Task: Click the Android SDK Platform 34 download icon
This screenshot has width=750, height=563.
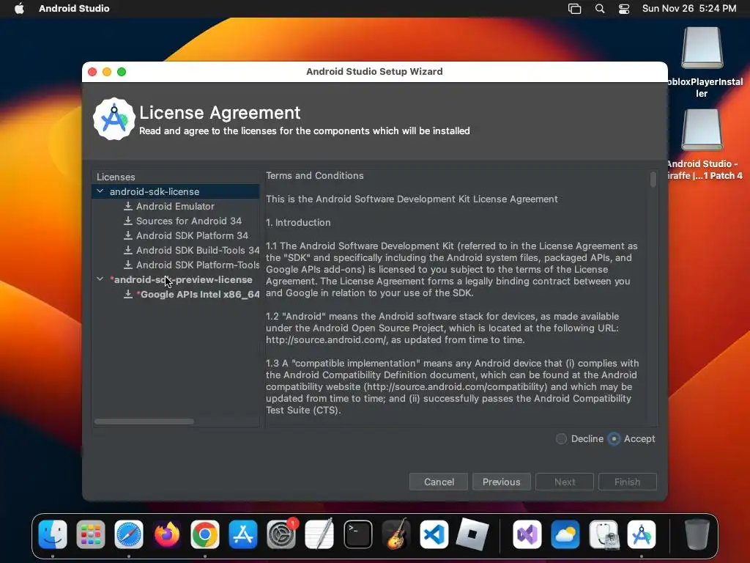Action: [127, 235]
